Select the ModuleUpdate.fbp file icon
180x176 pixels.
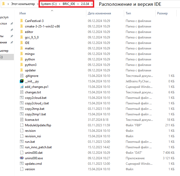(22, 125)
